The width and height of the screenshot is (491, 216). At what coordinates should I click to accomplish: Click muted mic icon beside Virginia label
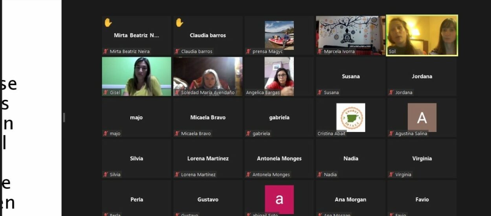pos(391,174)
